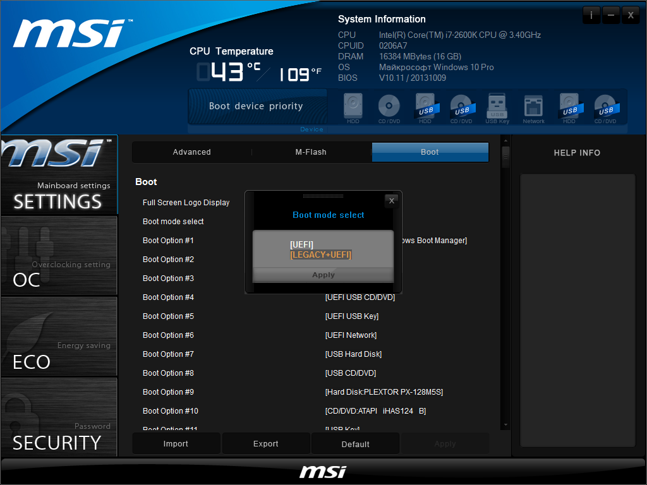Select the last USB HDD boot device icon

click(x=569, y=109)
